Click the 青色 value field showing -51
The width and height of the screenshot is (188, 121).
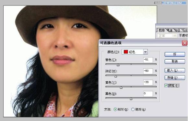[148, 60]
